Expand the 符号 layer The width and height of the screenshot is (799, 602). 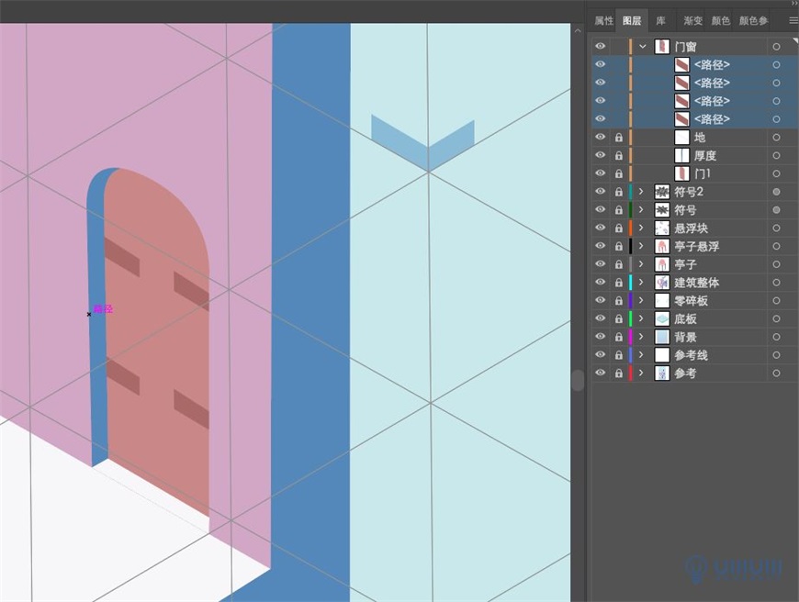(641, 209)
